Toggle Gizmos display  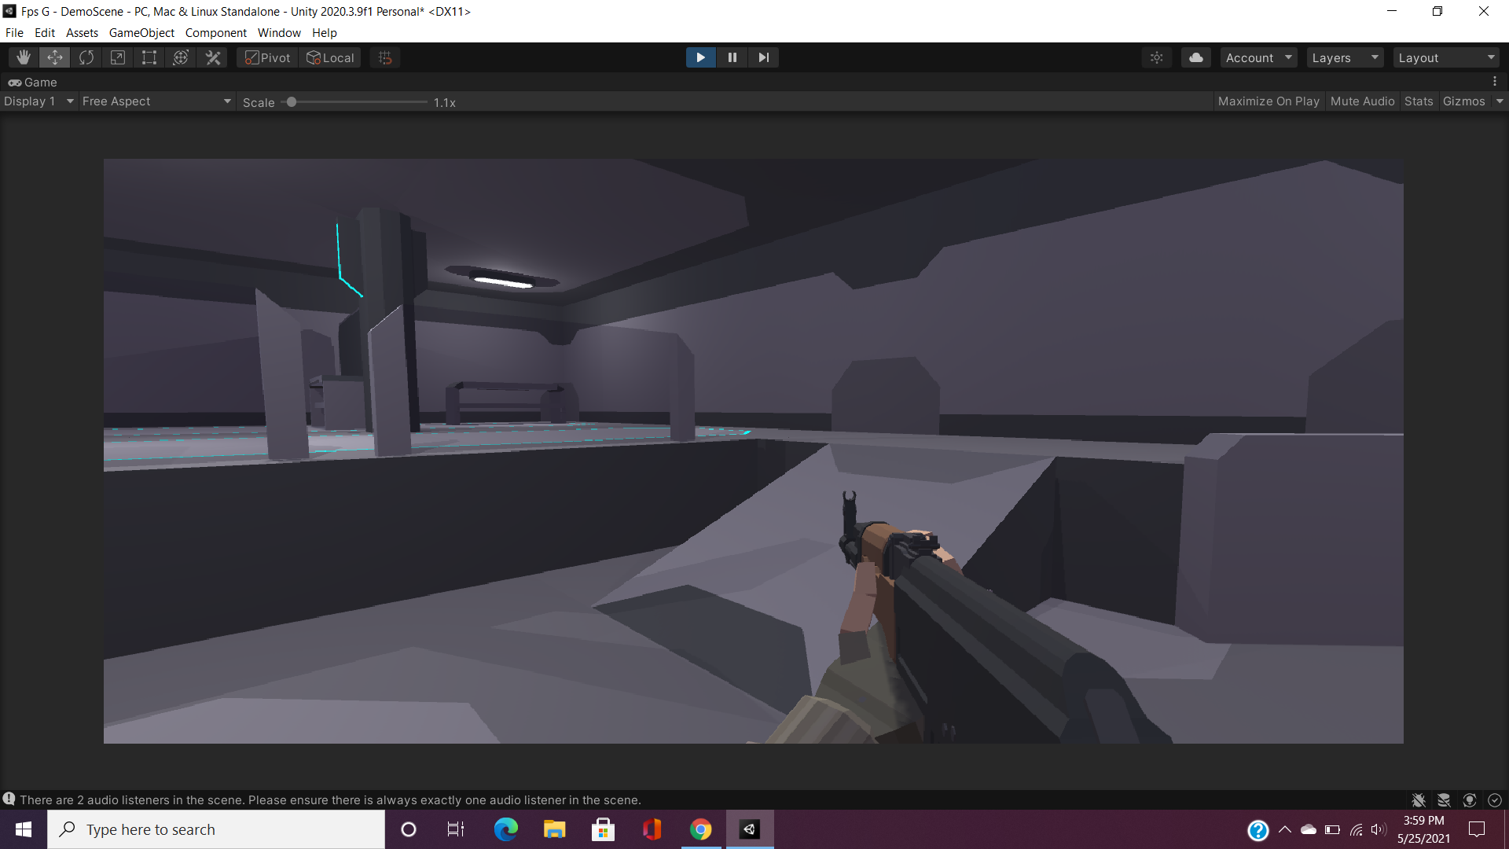point(1463,101)
